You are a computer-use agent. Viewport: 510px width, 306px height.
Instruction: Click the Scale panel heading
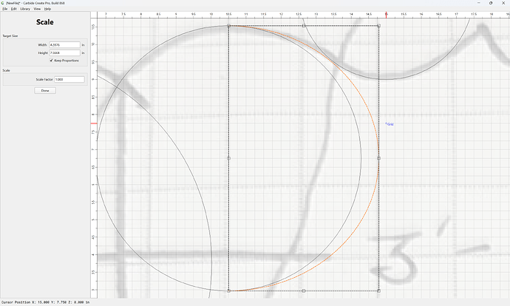(45, 22)
